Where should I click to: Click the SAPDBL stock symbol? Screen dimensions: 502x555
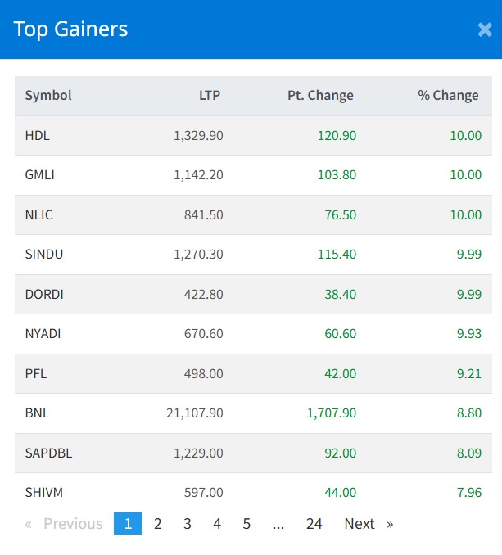(48, 453)
